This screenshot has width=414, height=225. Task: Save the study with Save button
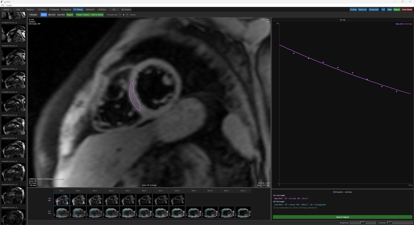pos(389,10)
